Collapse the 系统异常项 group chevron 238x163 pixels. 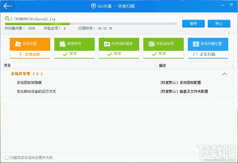click(224, 74)
